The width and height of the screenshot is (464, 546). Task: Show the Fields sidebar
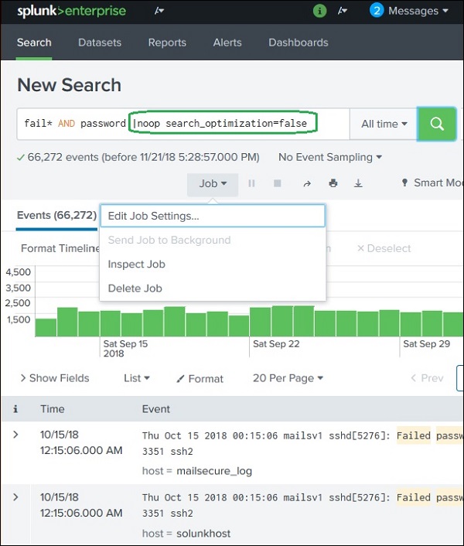tap(54, 378)
